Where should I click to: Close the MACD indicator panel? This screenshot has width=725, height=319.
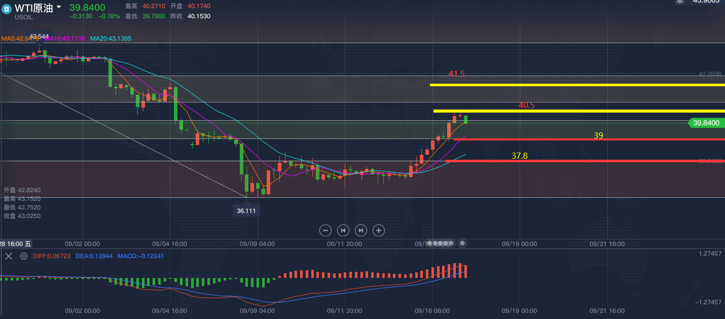click(x=9, y=256)
